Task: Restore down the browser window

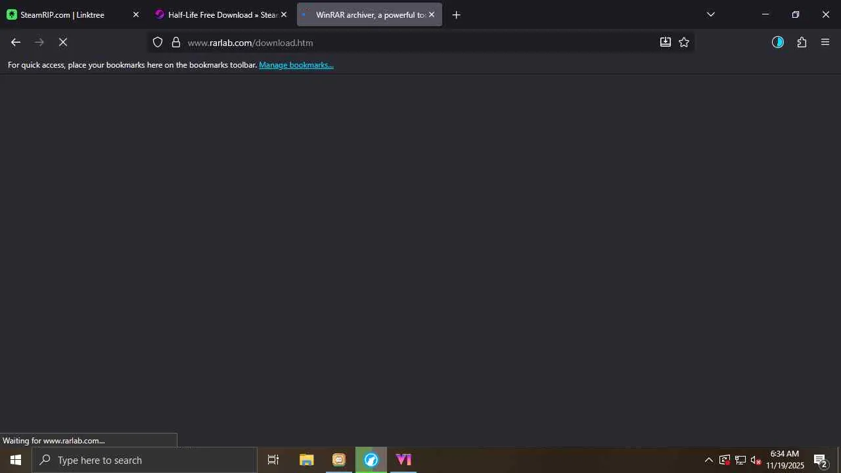Action: 796,14
